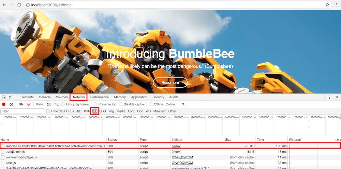Image resolution: width=341 pixels, height=169 pixels.
Task: Filter requests by Doc
Action: (140, 111)
